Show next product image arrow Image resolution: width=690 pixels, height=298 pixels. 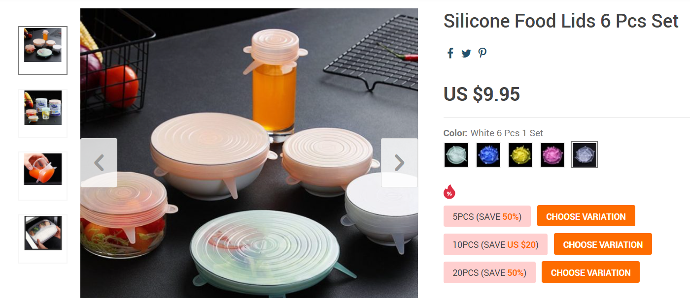click(399, 163)
